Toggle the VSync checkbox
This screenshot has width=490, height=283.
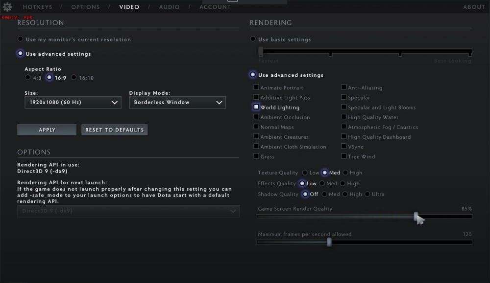point(344,146)
